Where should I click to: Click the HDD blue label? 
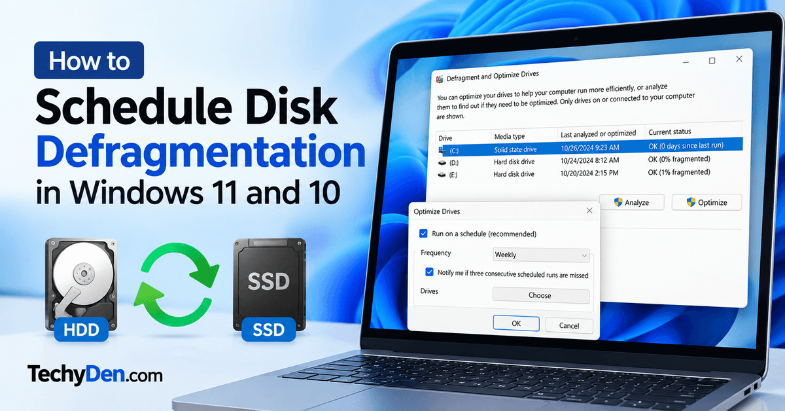point(81,330)
